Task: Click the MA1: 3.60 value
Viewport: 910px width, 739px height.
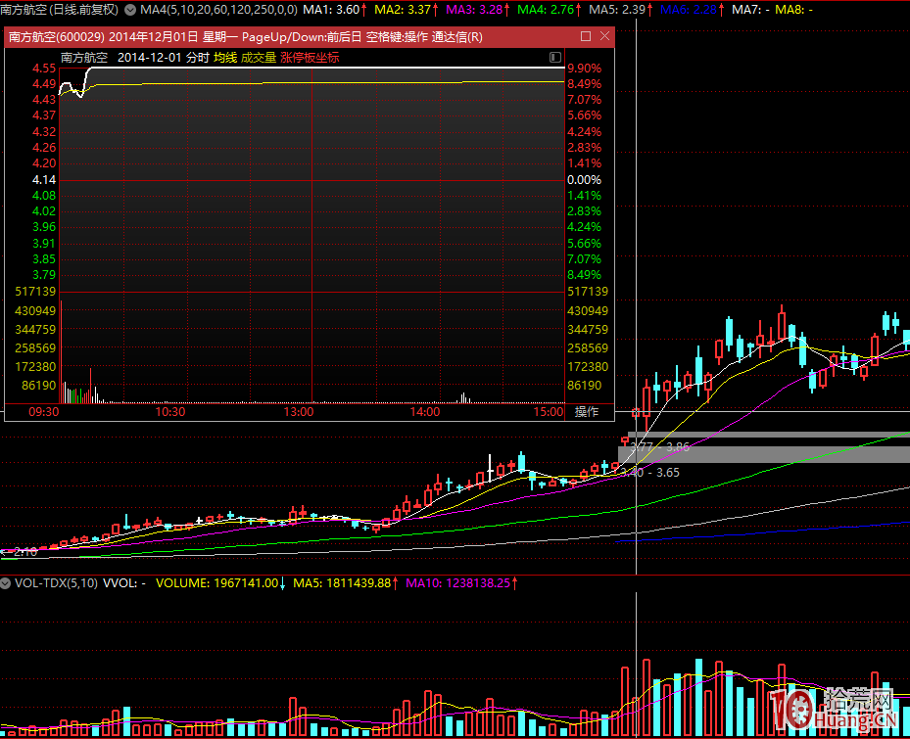Action: (331, 10)
